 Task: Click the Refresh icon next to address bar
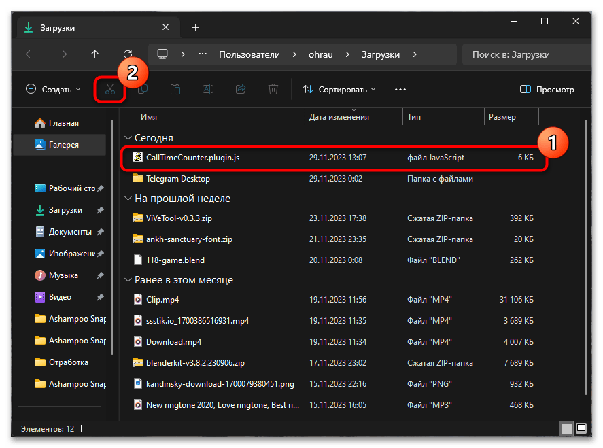tap(128, 54)
